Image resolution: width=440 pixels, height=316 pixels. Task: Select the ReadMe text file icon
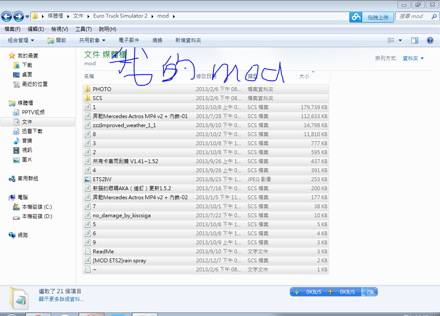(88, 252)
